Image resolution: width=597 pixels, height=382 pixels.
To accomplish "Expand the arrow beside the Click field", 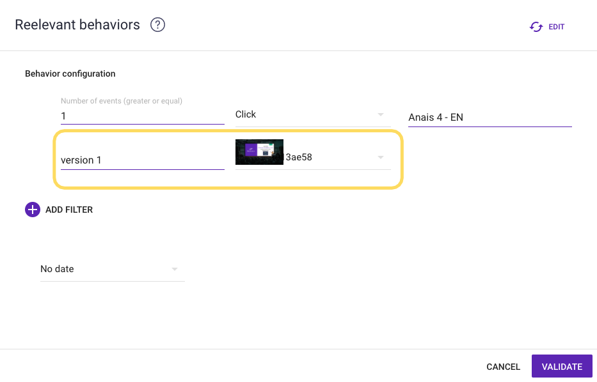I will pos(381,115).
